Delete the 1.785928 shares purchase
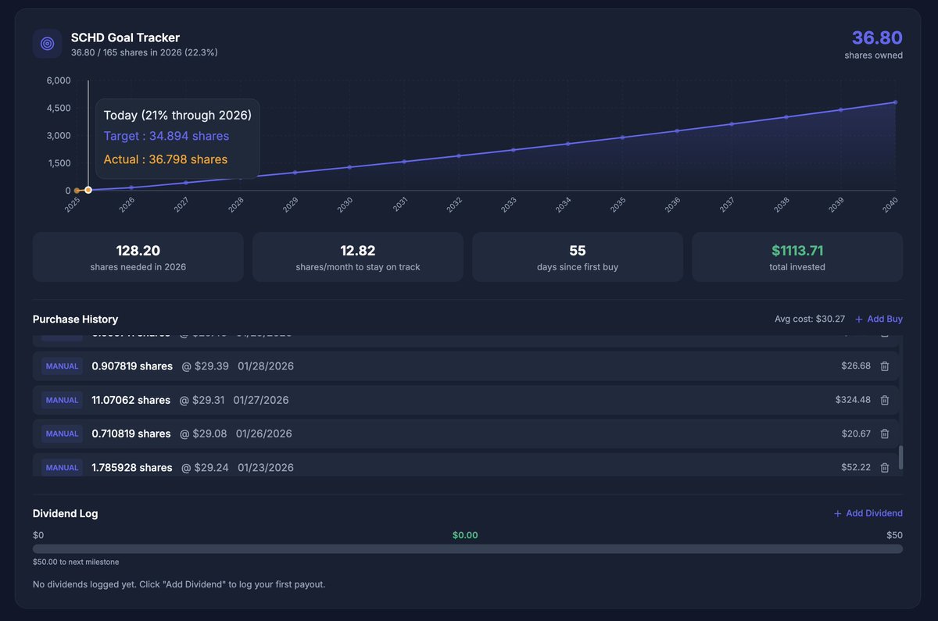This screenshot has width=938, height=621. click(x=885, y=468)
